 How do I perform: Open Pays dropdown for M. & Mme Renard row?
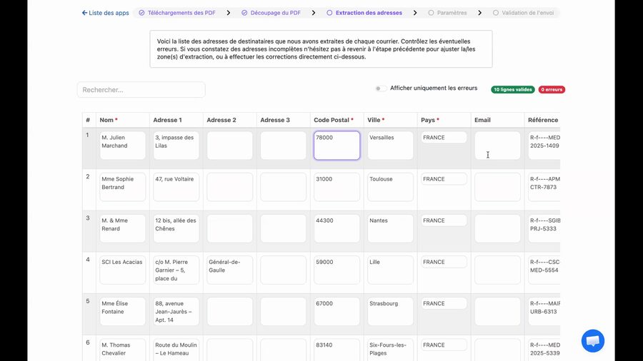click(x=444, y=220)
